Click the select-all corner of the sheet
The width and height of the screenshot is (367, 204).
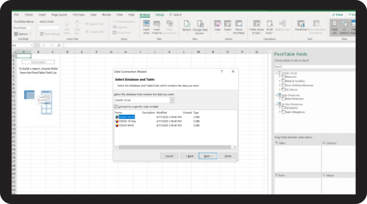(x=14, y=52)
